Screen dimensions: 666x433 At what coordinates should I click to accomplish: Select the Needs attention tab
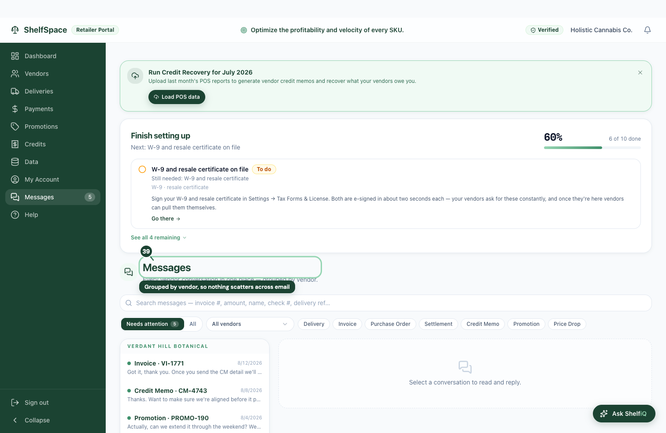point(152,324)
